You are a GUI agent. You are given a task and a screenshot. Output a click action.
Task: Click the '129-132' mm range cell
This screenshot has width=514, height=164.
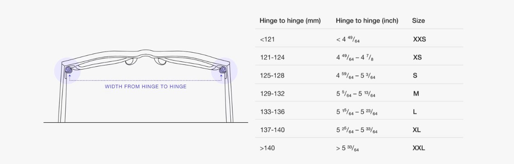pos(272,94)
